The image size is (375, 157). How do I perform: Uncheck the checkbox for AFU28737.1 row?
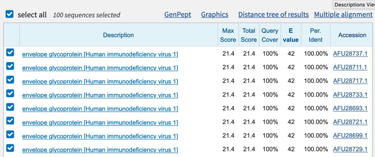point(10,53)
